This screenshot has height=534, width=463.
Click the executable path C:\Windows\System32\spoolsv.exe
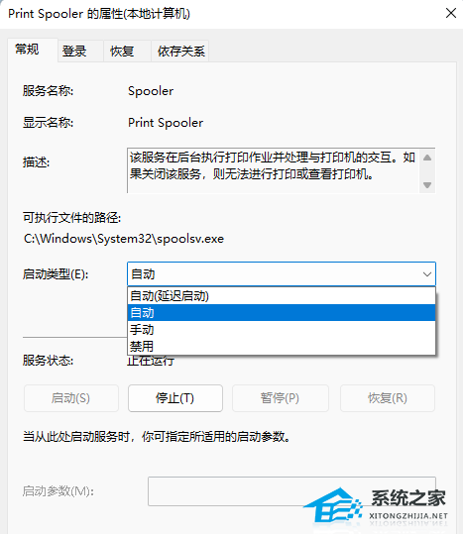tap(124, 239)
